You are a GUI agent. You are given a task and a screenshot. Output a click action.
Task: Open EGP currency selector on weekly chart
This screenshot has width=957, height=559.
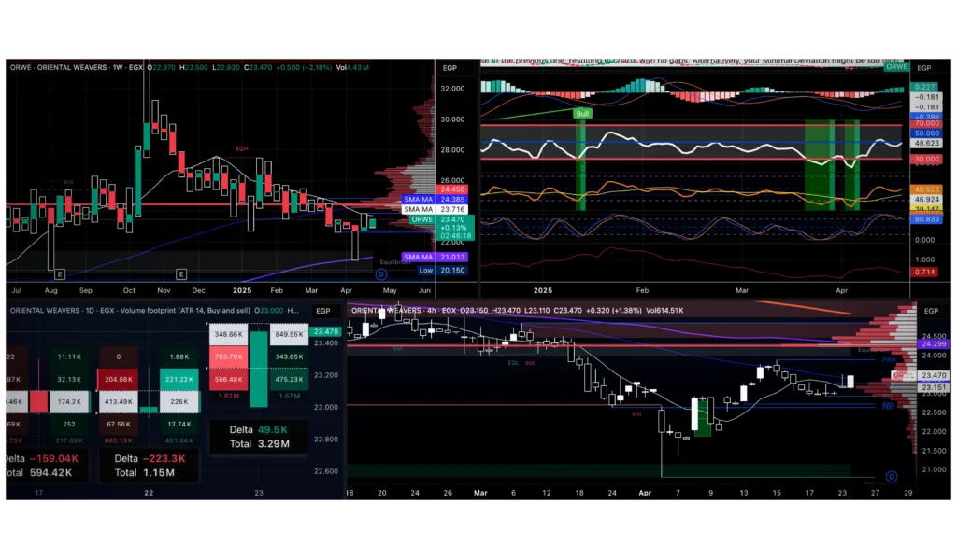point(450,68)
